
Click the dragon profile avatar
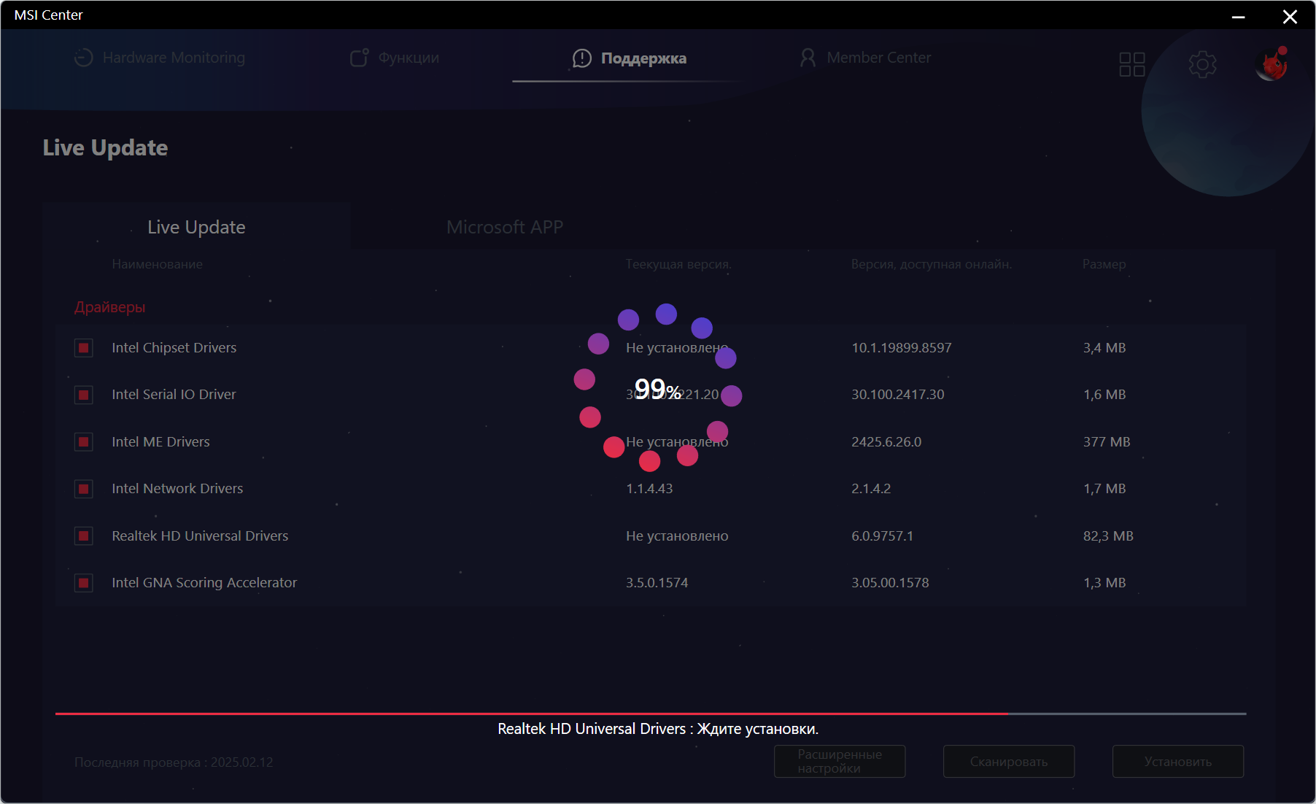[1271, 64]
